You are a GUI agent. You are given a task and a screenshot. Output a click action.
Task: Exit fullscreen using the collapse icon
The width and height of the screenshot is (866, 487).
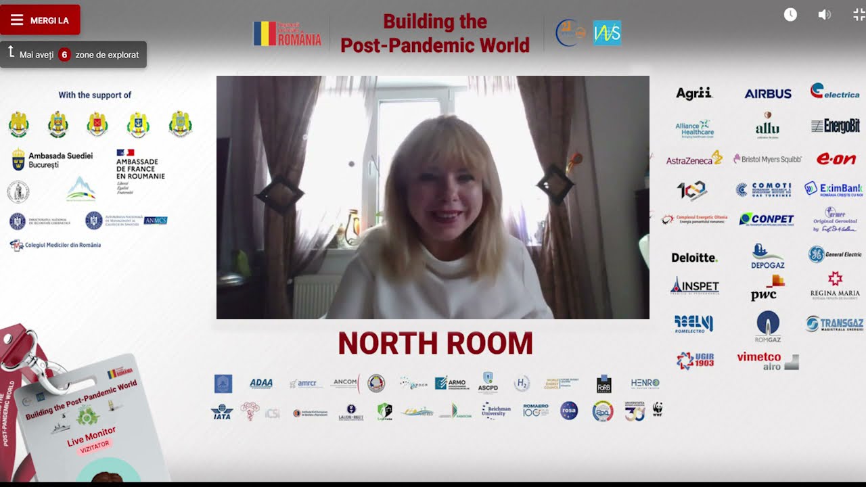859,15
